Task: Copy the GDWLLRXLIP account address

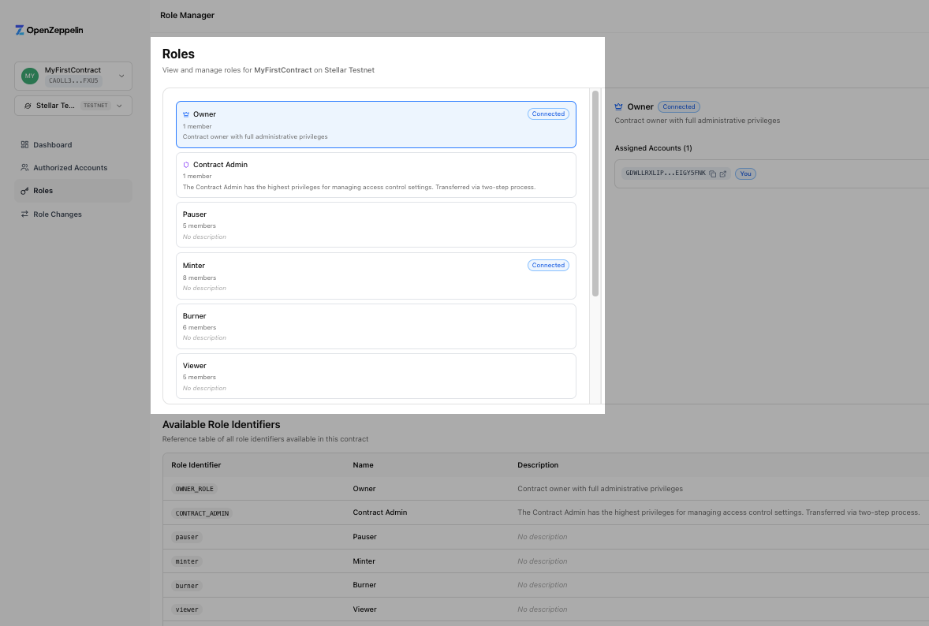Action: pyautogui.click(x=714, y=172)
